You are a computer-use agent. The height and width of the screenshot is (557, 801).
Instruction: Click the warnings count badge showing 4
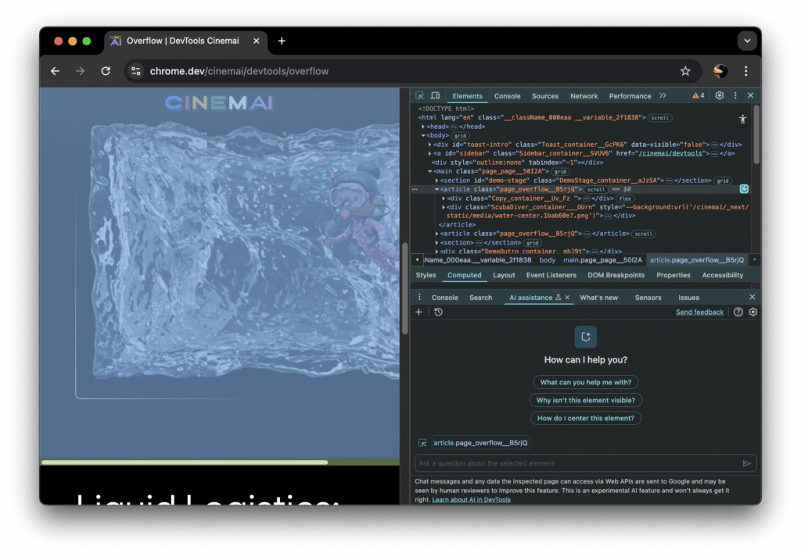coord(698,95)
